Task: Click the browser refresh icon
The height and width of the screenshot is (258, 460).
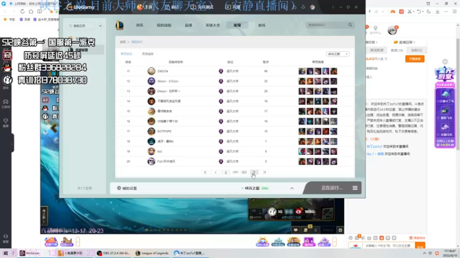Action: pyautogui.click(x=22, y=11)
